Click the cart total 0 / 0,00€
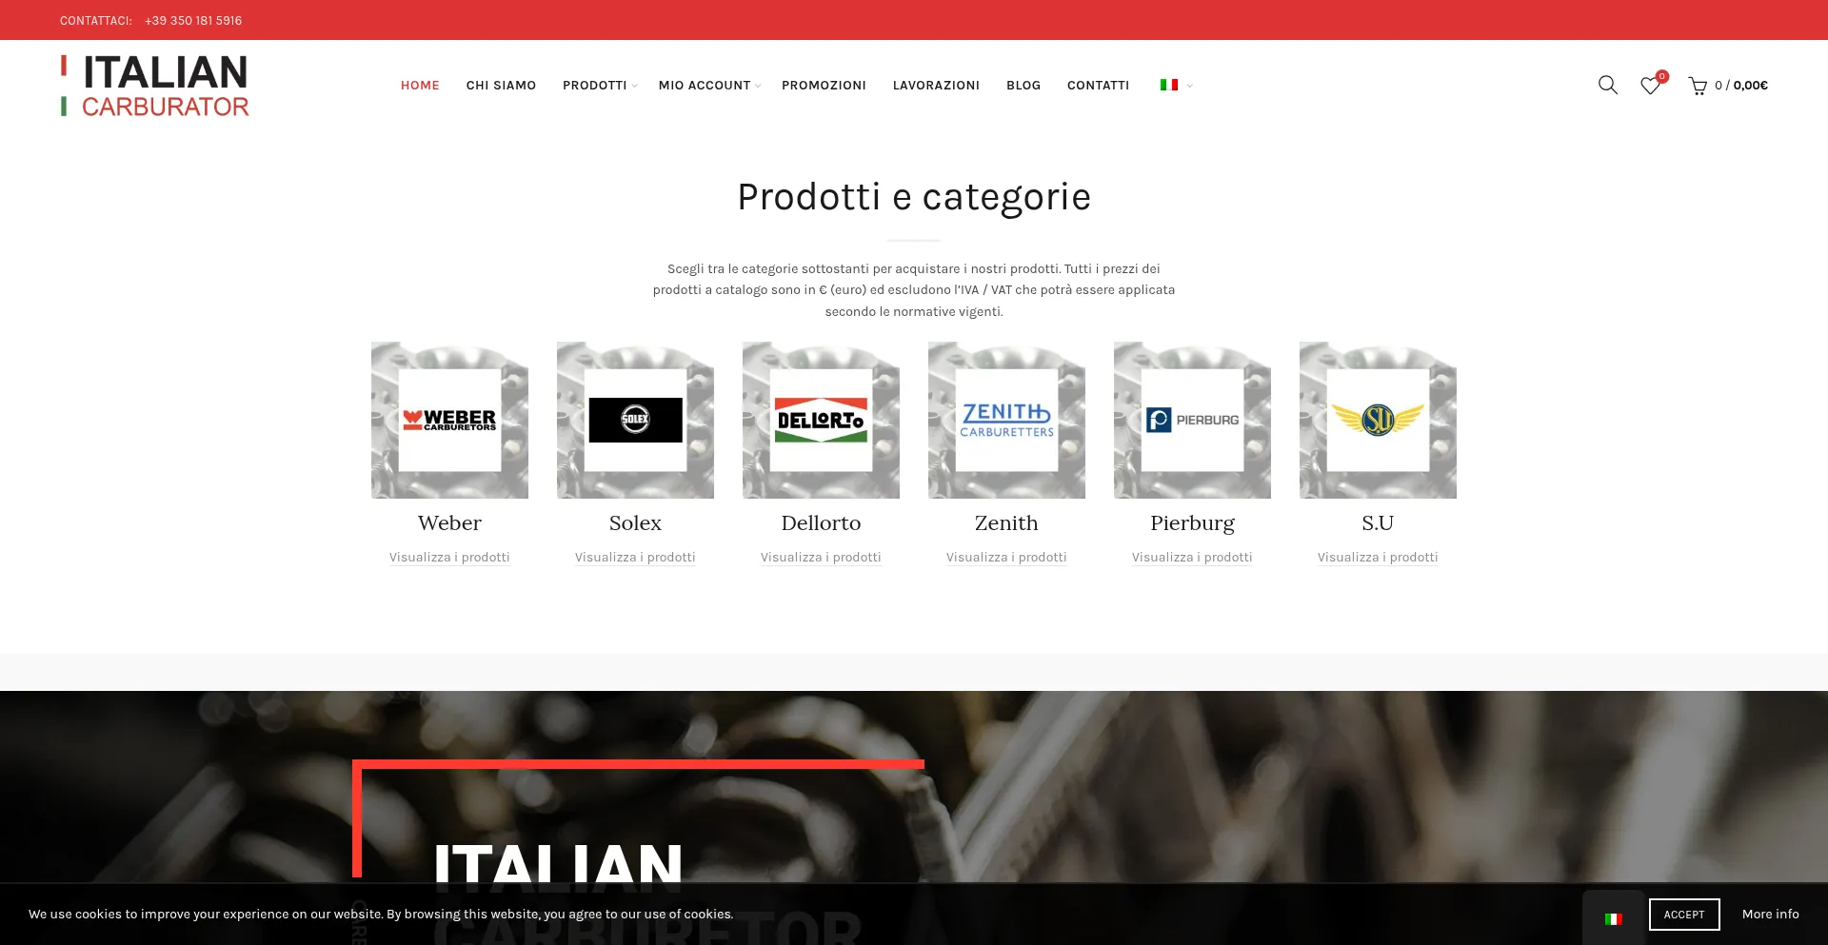Image resolution: width=1828 pixels, height=945 pixels. click(1740, 85)
